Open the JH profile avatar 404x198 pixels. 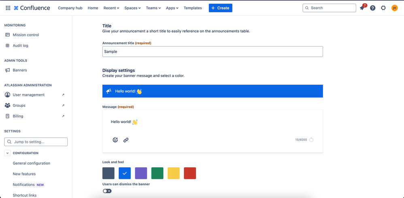394,8
